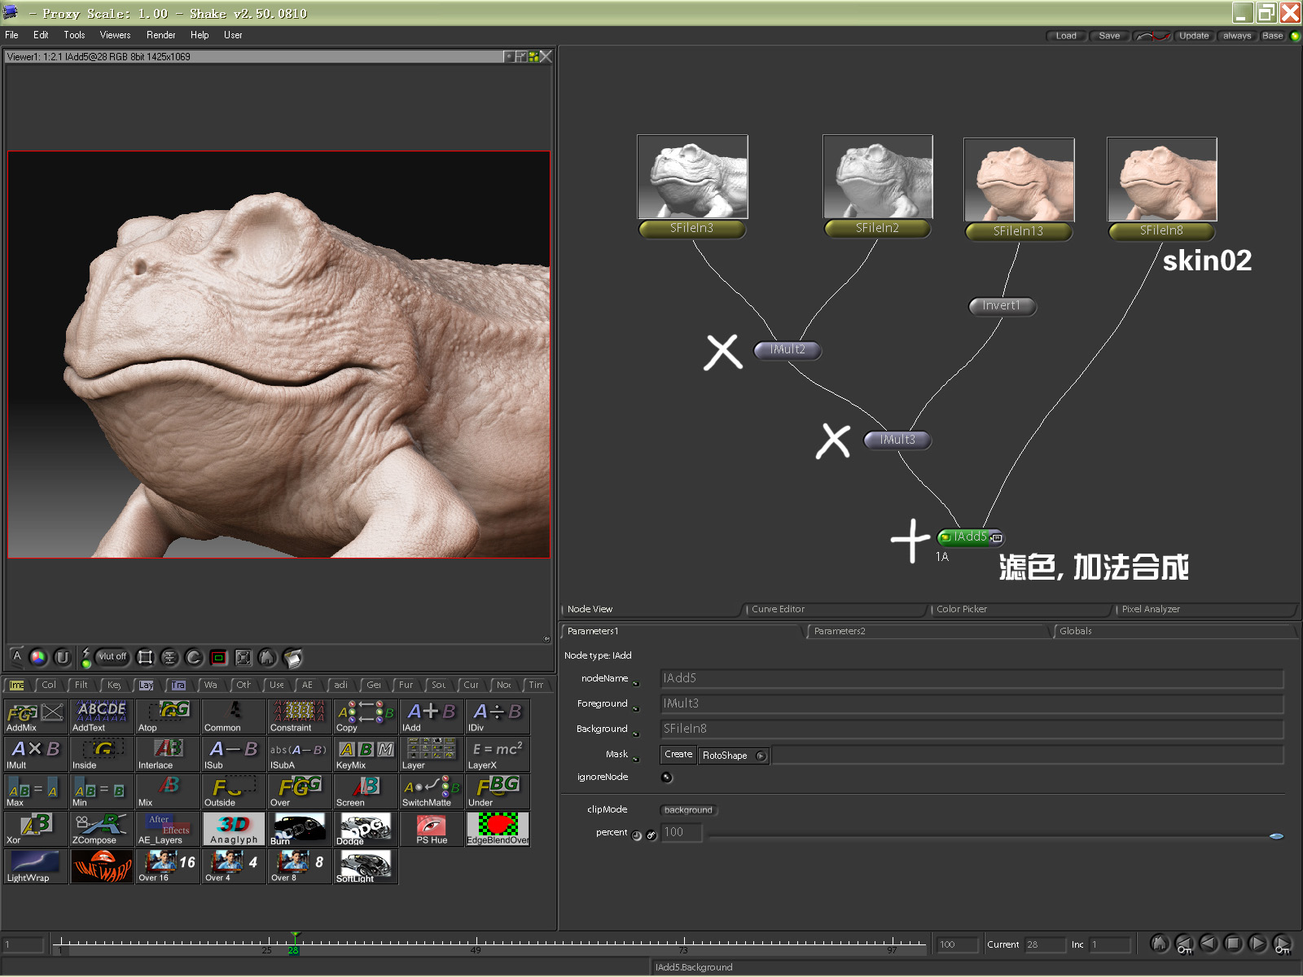Click the play forward button
Viewport: 1303px width, 977px height.
[x=1257, y=944]
